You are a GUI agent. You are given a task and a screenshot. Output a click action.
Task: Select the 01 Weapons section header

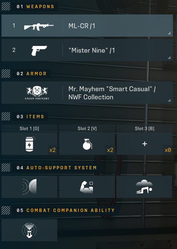coord(35,7)
